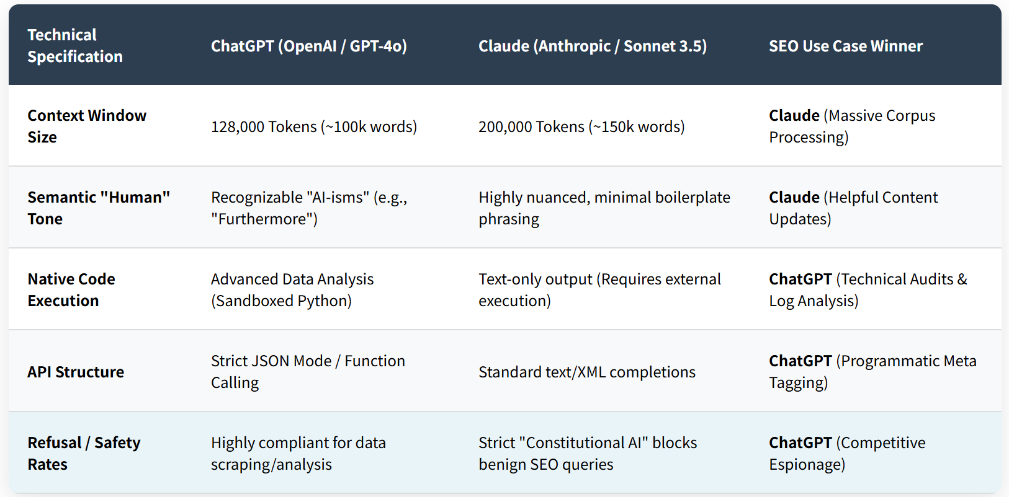Screen dimensions: 1009x497
Task: Select the SEO Use Case Winner header
Action: coord(846,46)
